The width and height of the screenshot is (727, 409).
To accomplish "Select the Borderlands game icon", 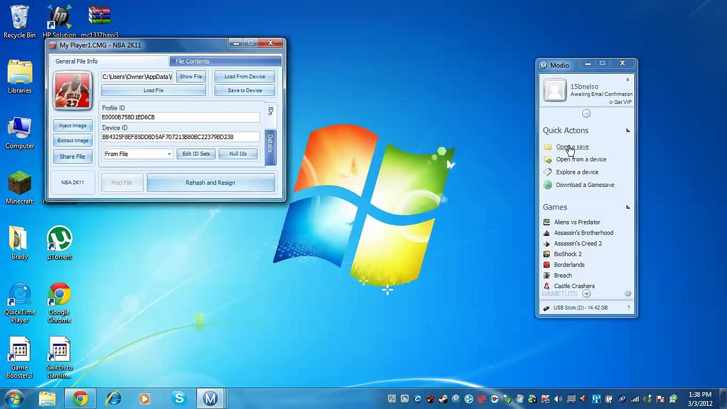I will click(546, 265).
